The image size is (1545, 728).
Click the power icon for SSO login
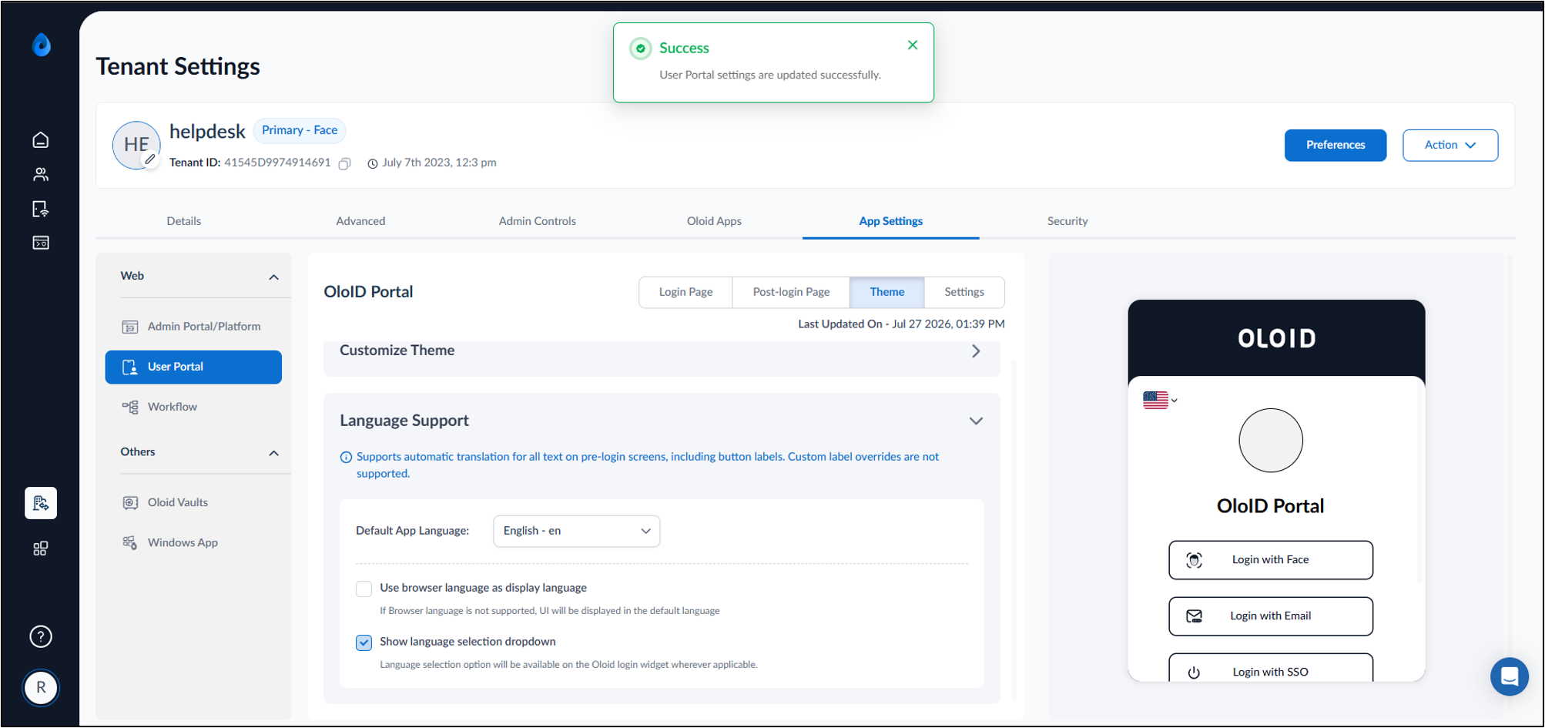point(1195,673)
